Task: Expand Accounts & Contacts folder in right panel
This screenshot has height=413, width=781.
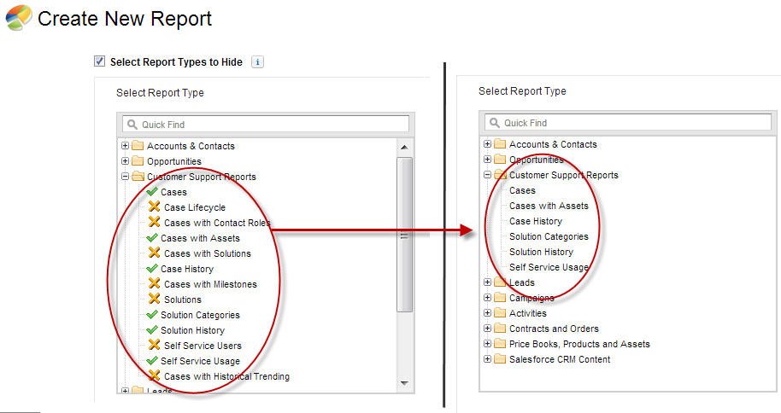Action: (x=488, y=144)
